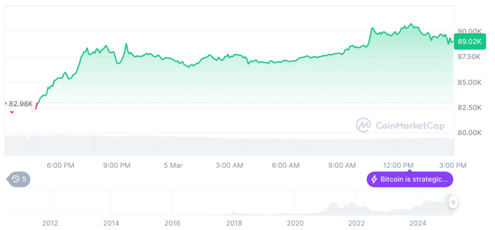Click the '5 Mar' date axis label
Image resolution: width=495 pixels, height=230 pixels.
click(173, 165)
